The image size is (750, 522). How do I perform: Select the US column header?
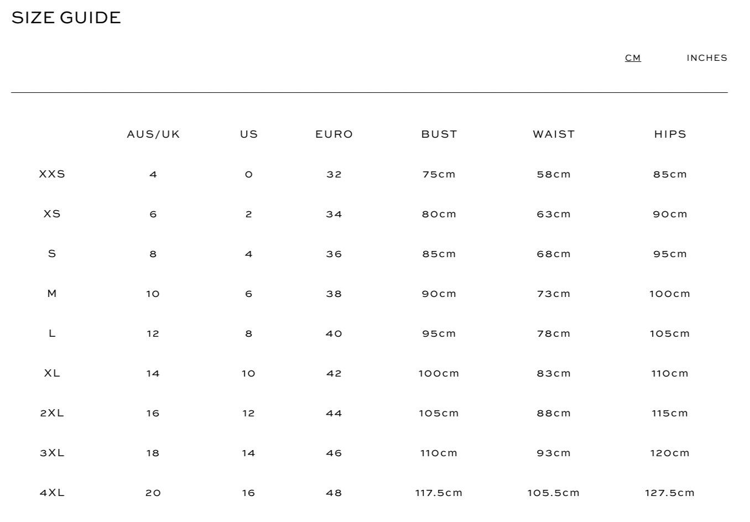249,134
